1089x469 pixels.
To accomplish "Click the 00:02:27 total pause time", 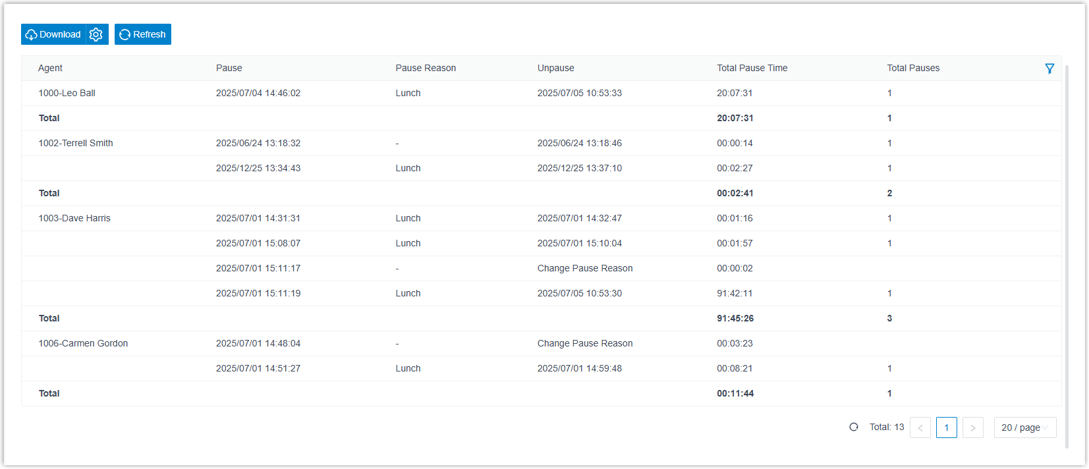I will [x=735, y=168].
